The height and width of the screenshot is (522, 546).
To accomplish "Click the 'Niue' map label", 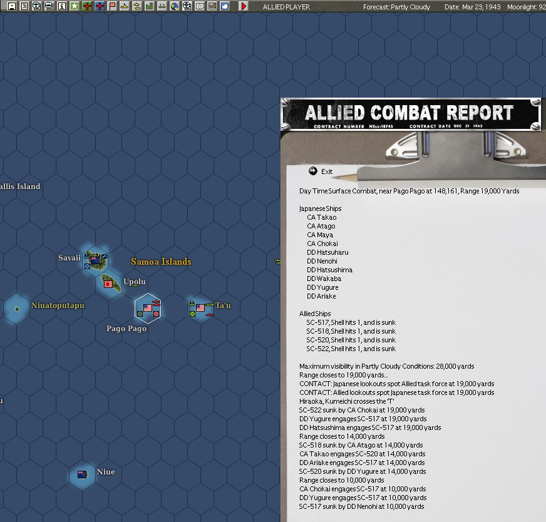I will [106, 472].
